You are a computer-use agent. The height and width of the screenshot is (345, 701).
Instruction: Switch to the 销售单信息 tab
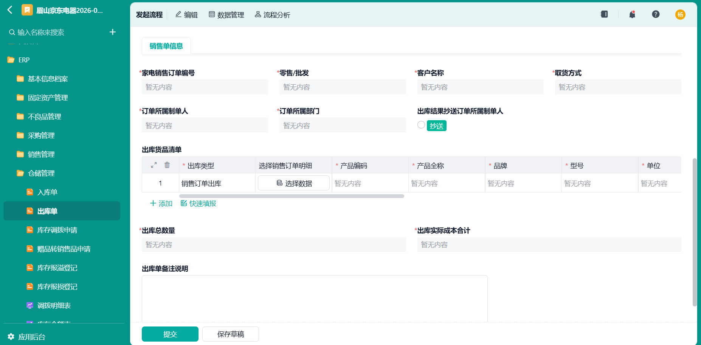point(166,46)
